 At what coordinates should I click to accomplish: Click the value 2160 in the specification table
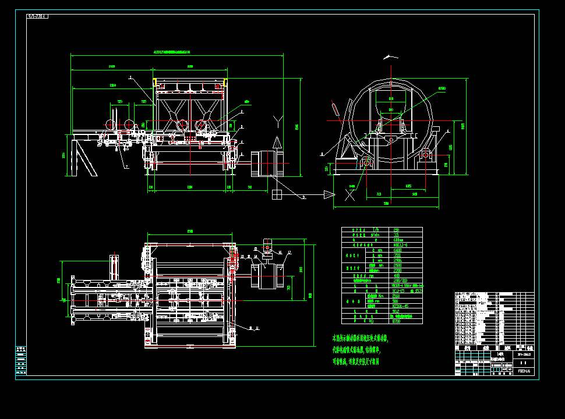pyautogui.click(x=396, y=296)
